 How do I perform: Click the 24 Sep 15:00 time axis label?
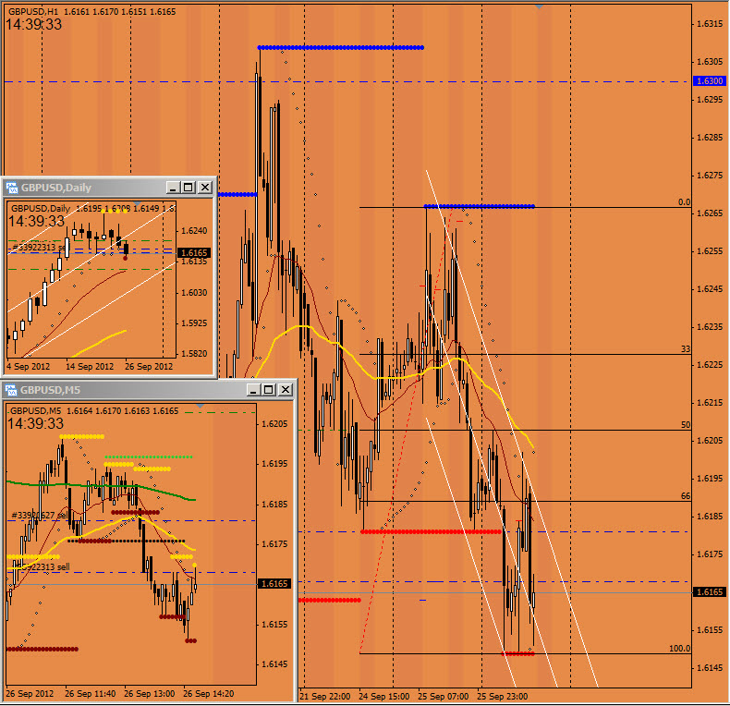tap(384, 696)
